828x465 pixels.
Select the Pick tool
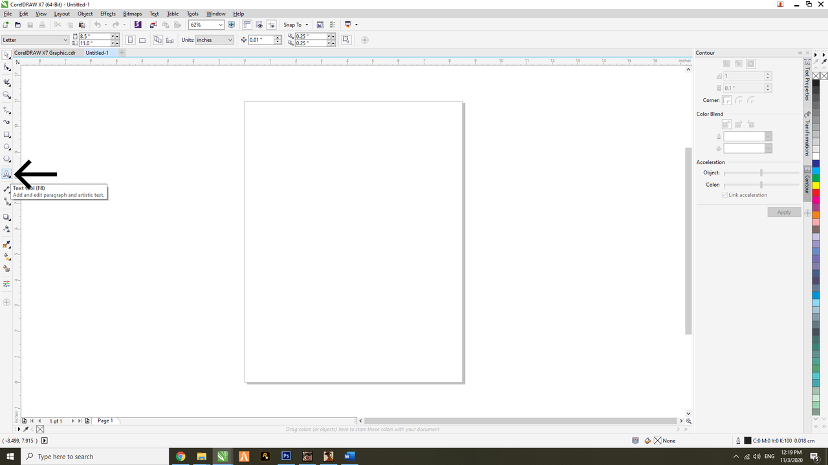tap(6, 56)
